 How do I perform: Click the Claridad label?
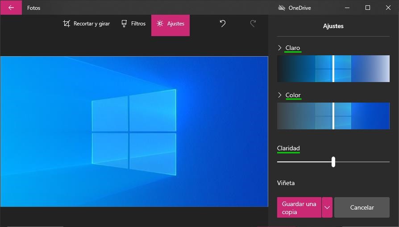[x=288, y=148]
